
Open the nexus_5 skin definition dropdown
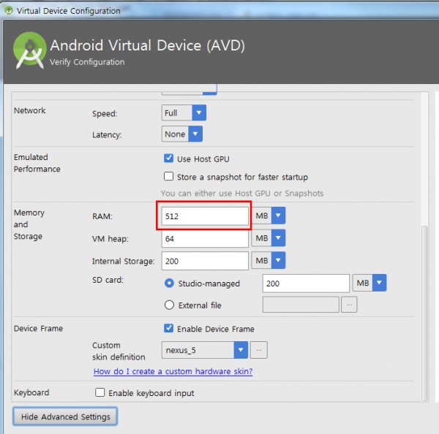tap(205, 350)
